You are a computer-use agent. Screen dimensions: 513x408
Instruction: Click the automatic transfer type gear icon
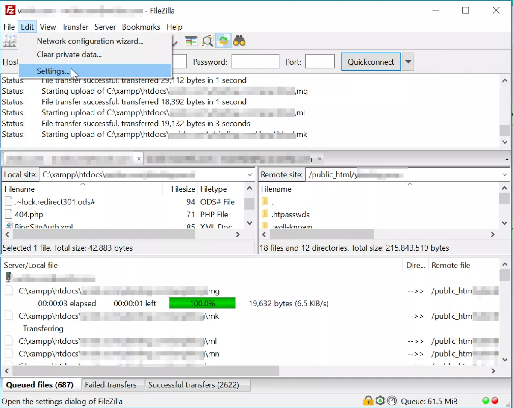click(380, 401)
